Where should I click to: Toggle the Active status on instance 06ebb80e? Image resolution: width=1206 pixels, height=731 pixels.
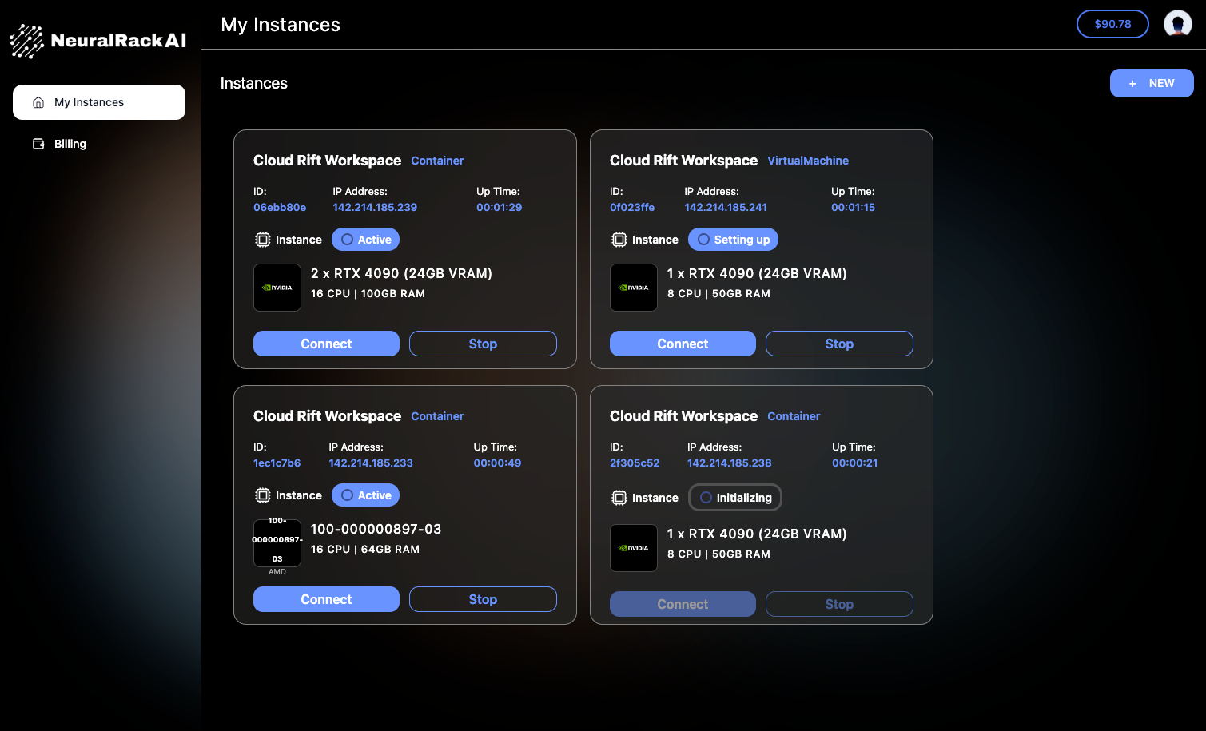click(364, 239)
